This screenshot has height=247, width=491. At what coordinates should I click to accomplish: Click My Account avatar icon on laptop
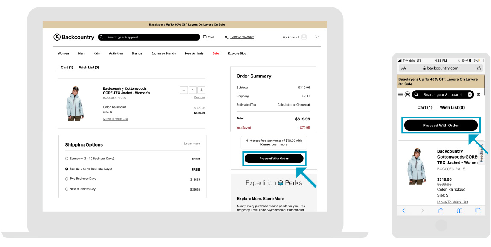[x=304, y=37]
